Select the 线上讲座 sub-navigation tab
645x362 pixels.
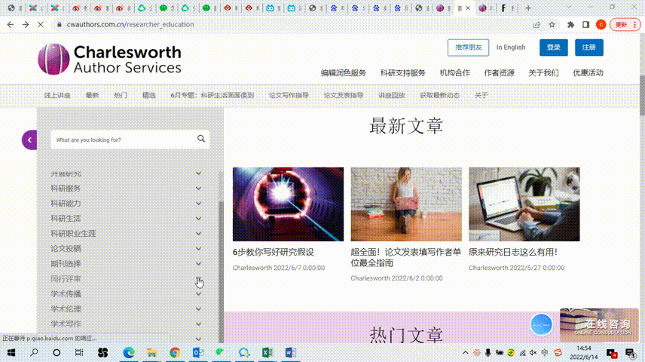point(57,95)
